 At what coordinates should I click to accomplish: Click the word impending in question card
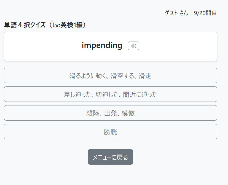pos(102,45)
